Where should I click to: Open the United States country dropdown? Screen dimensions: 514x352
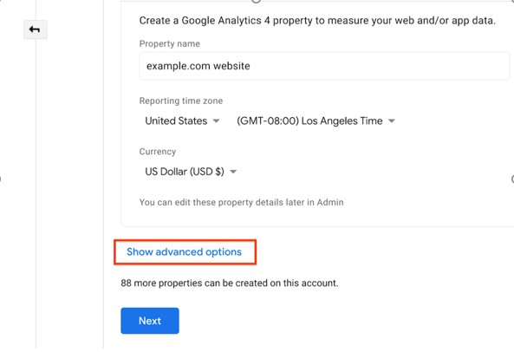182,121
